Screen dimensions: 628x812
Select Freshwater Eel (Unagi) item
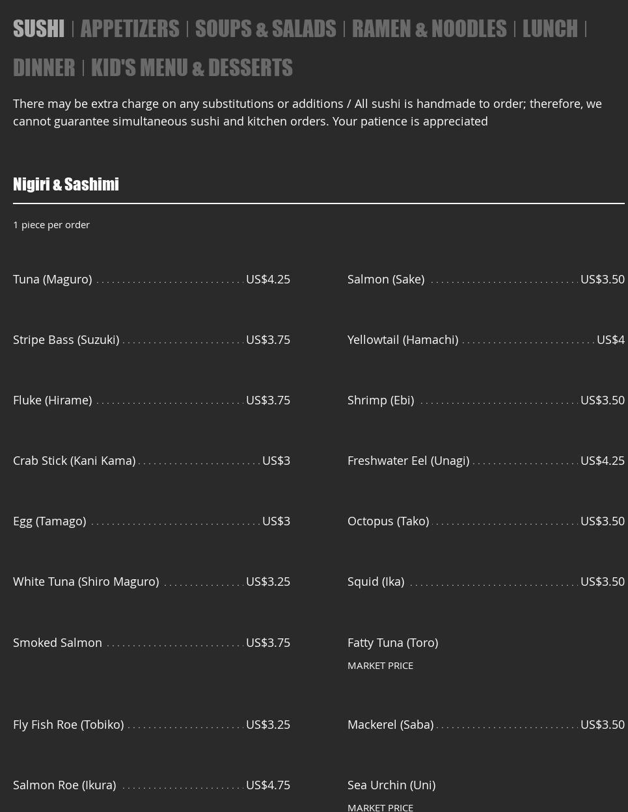click(x=408, y=460)
